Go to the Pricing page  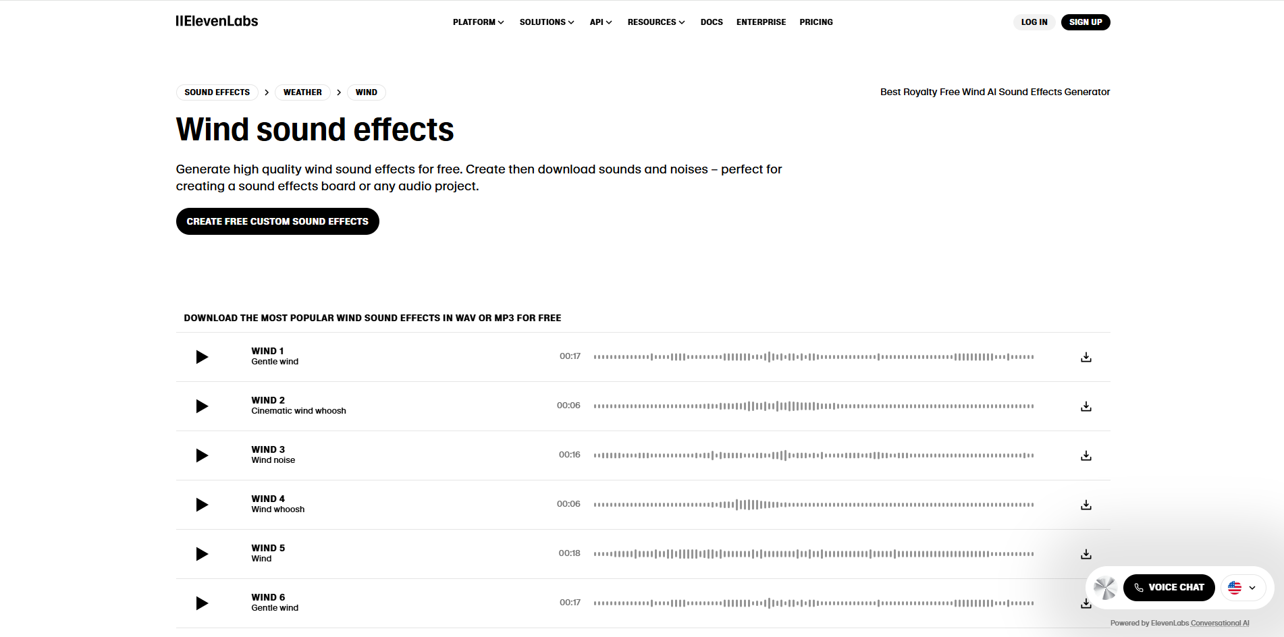(815, 22)
